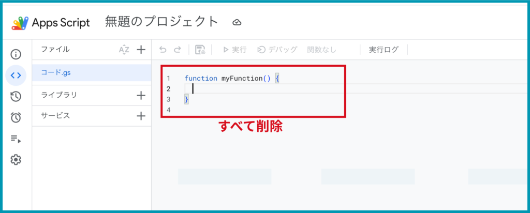Click the ライブラリ section label
The image size is (530, 213).
click(59, 95)
